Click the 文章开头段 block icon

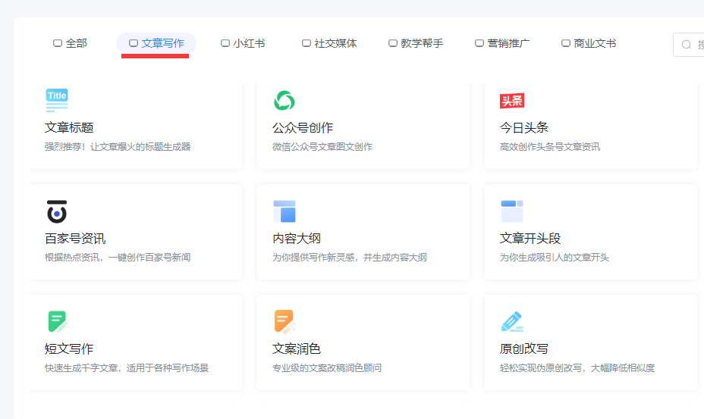pos(512,211)
